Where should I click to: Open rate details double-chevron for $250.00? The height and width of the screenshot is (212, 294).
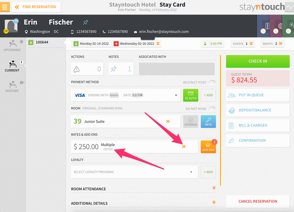184,146
